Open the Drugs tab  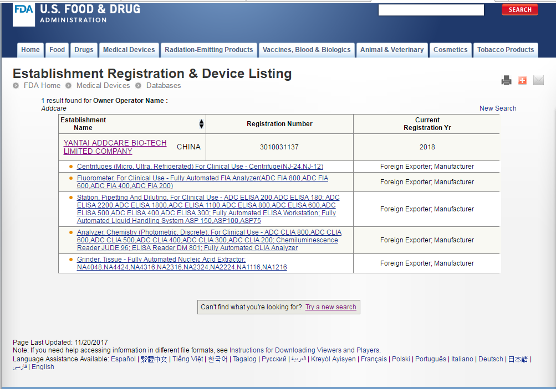pyautogui.click(x=84, y=50)
